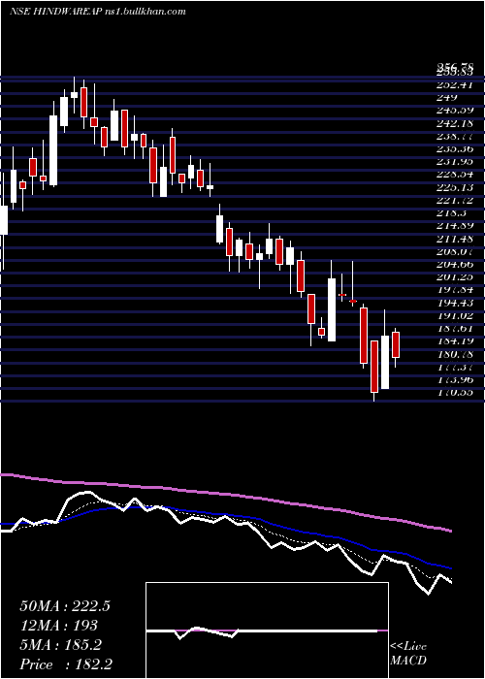Screen dimensions: 485x679
Task: Select the 238.77 price level label
Action: [x=454, y=136]
